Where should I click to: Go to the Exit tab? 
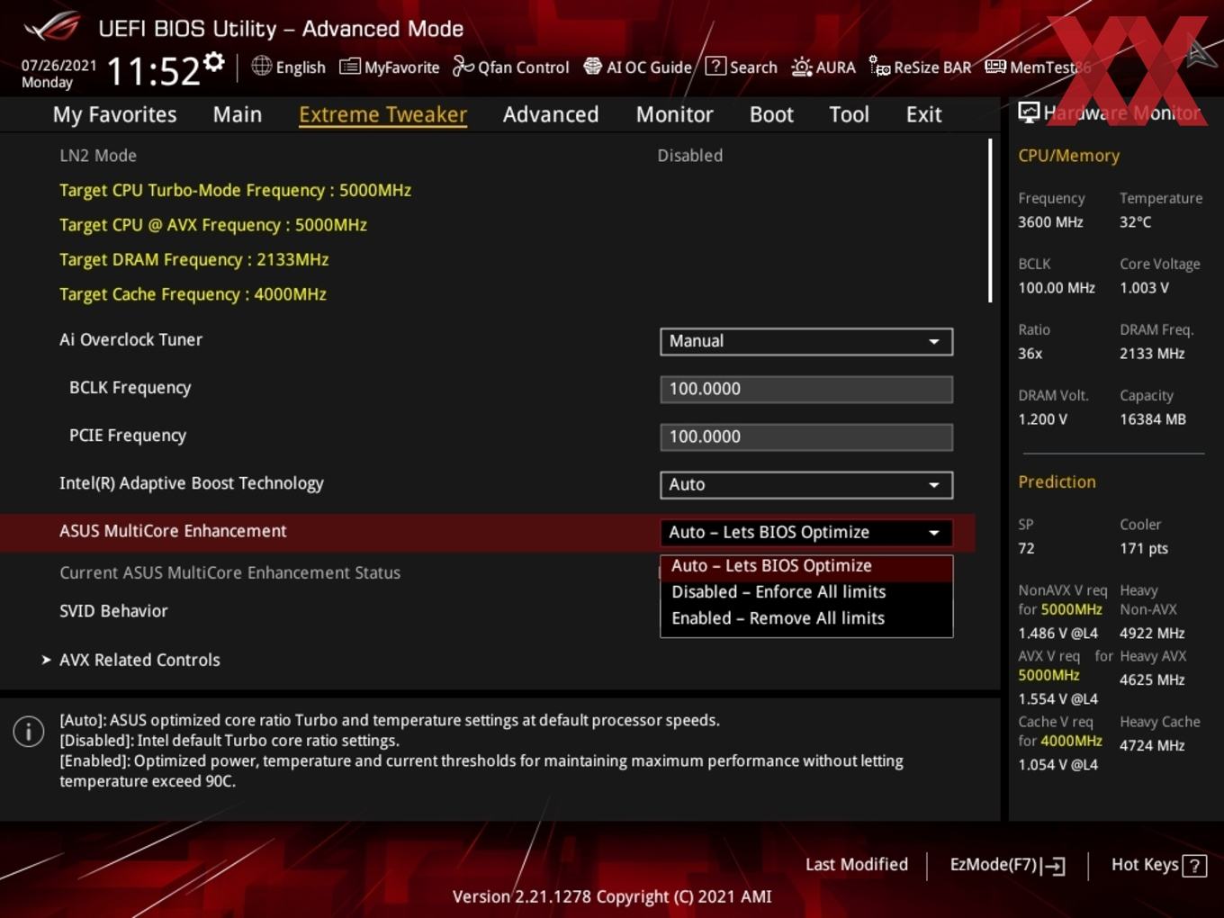pyautogui.click(x=923, y=114)
